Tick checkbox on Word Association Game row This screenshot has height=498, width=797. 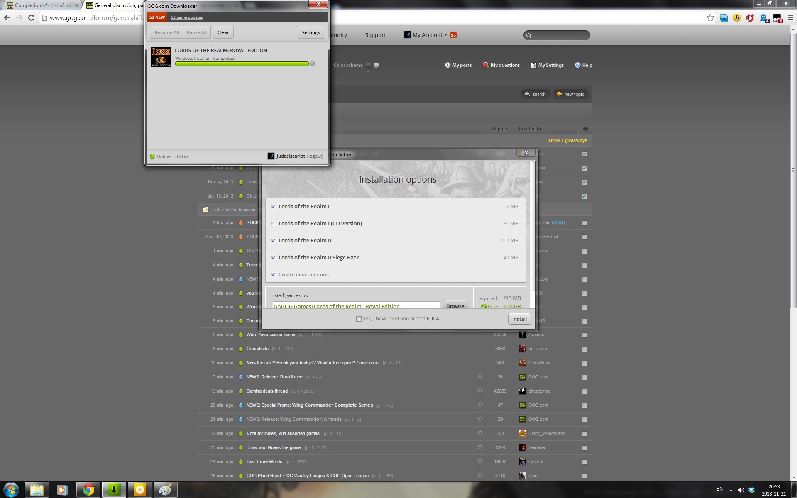click(x=584, y=335)
